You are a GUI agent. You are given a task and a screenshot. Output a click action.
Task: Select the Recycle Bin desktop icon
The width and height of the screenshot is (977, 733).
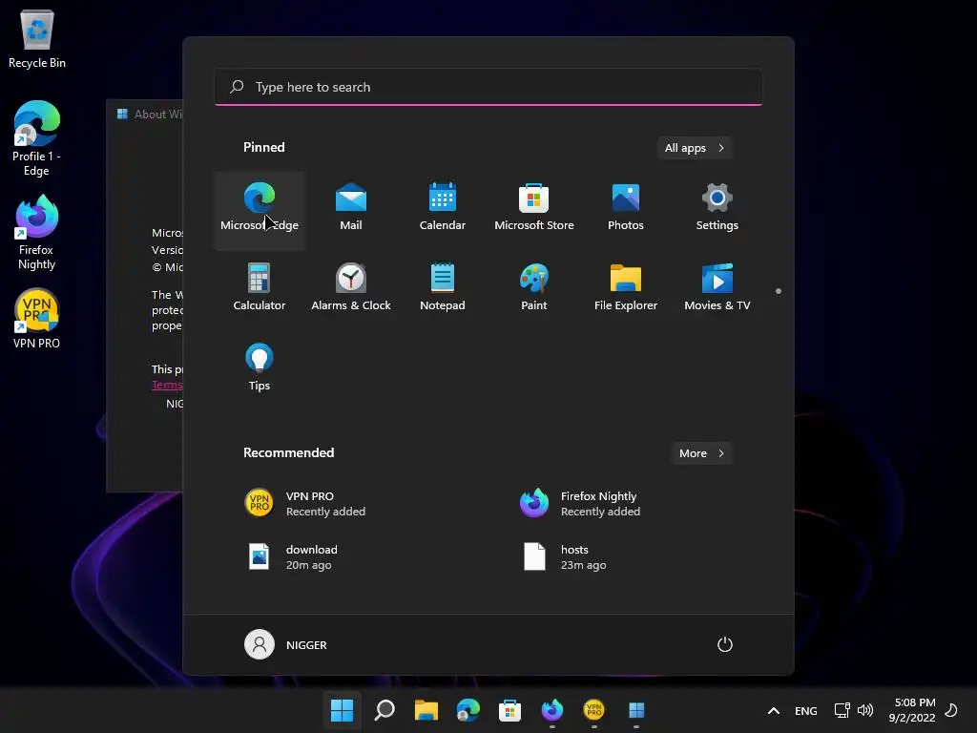pyautogui.click(x=37, y=38)
